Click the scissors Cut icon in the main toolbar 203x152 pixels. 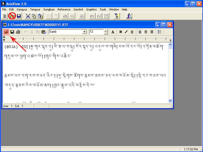tap(28, 16)
